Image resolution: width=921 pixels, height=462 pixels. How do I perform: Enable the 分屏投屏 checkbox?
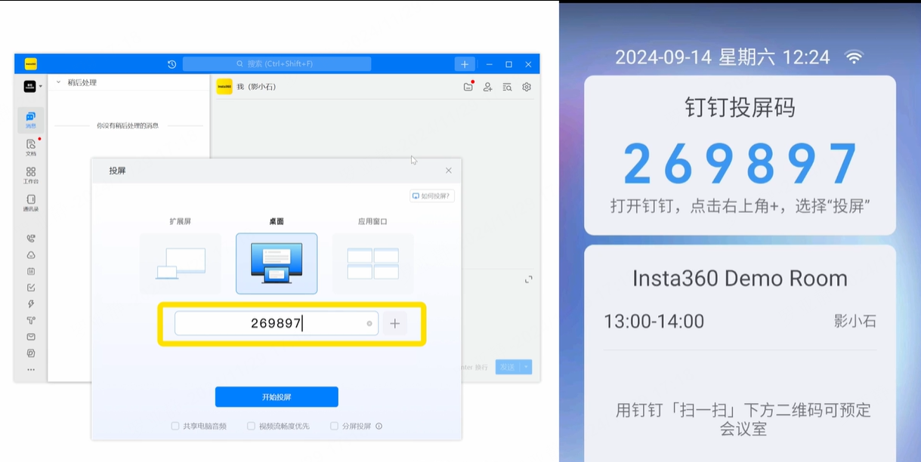334,427
